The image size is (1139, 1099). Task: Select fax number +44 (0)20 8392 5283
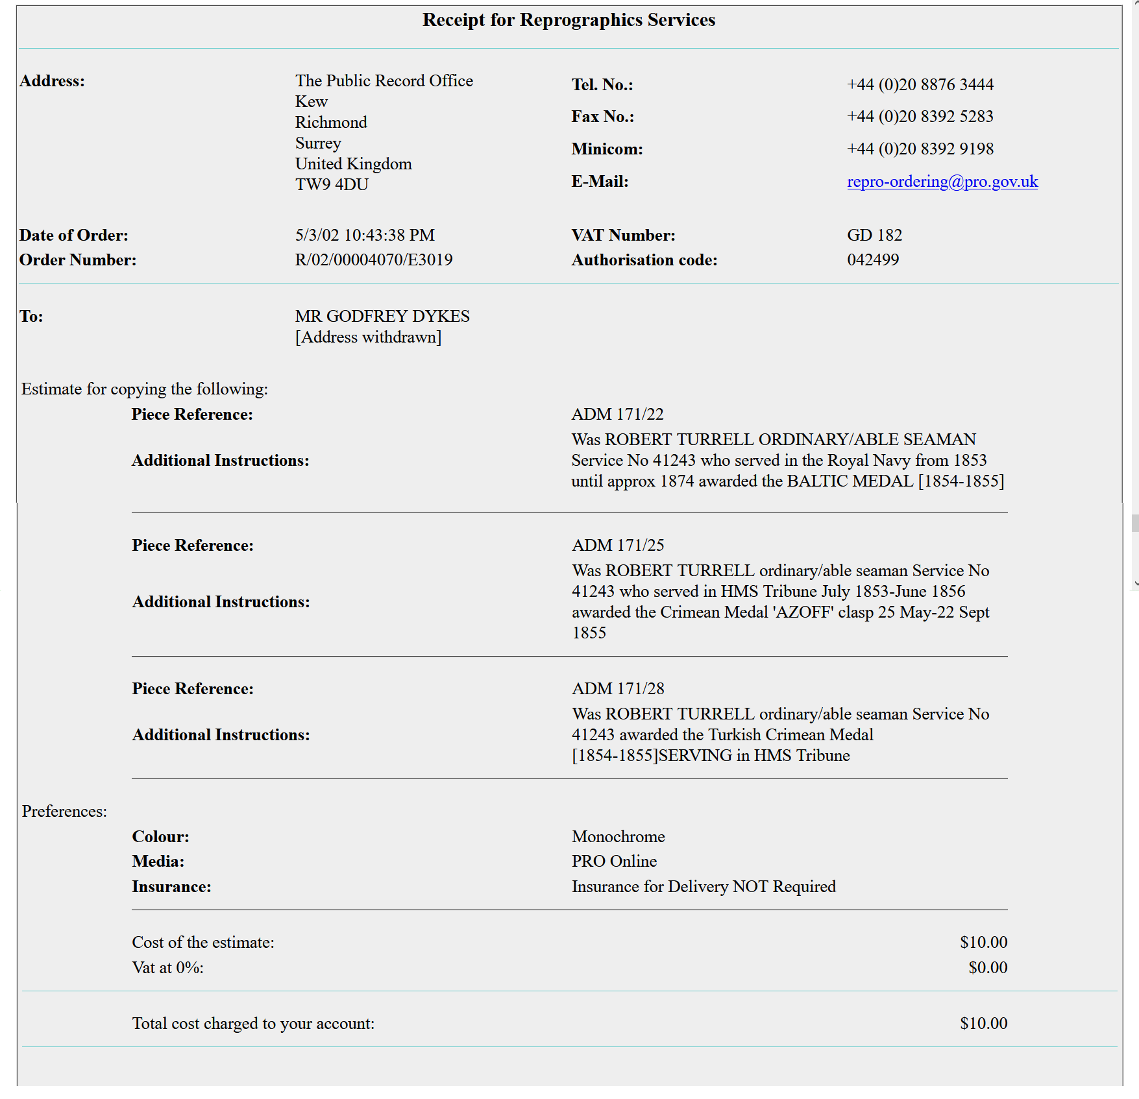[920, 117]
